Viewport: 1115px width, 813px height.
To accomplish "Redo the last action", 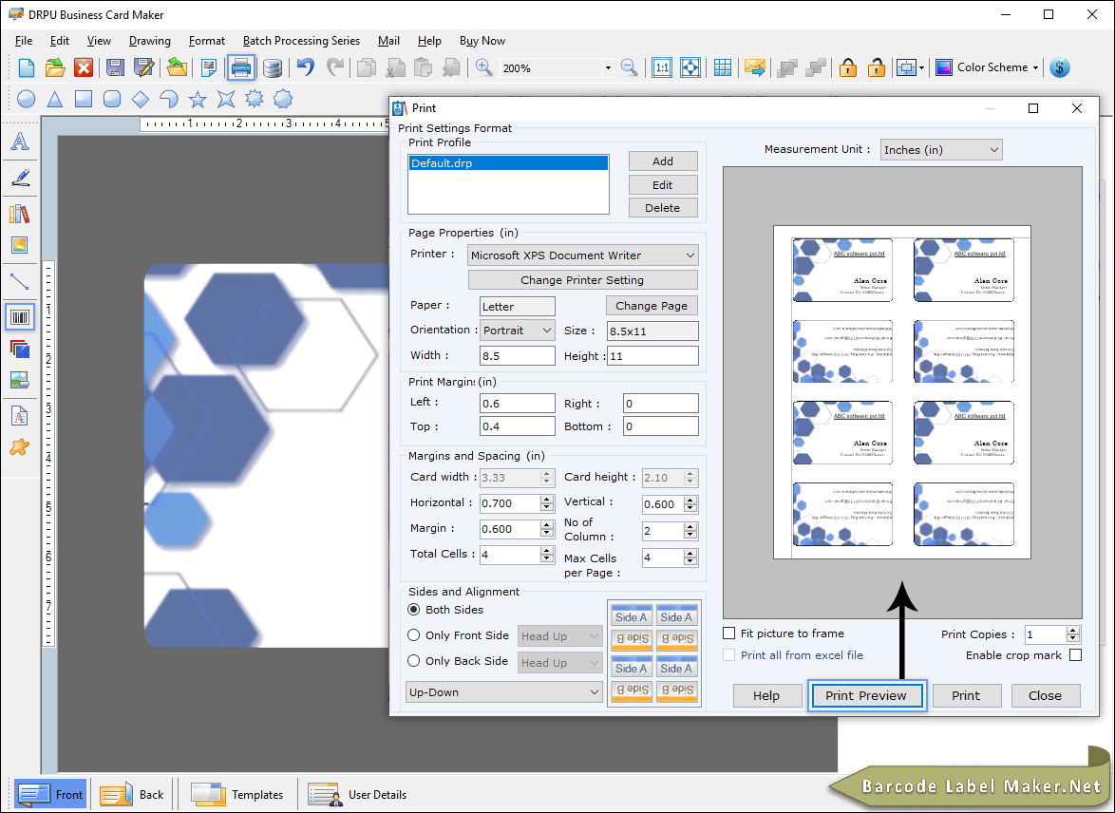I will 335,67.
